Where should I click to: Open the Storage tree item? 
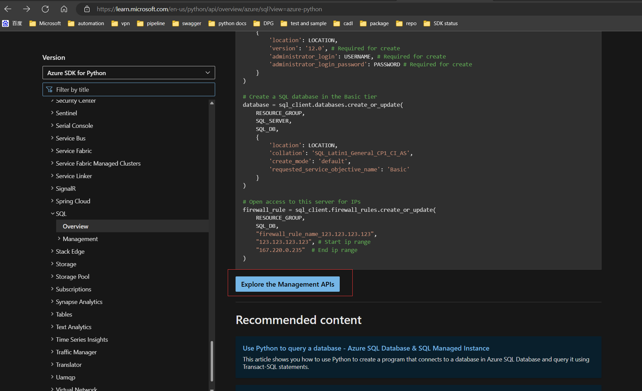pyautogui.click(x=66, y=264)
